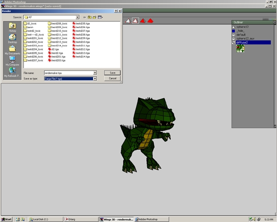Open the View menu icon in Render dialog
277x222 pixels.
point(100,17)
